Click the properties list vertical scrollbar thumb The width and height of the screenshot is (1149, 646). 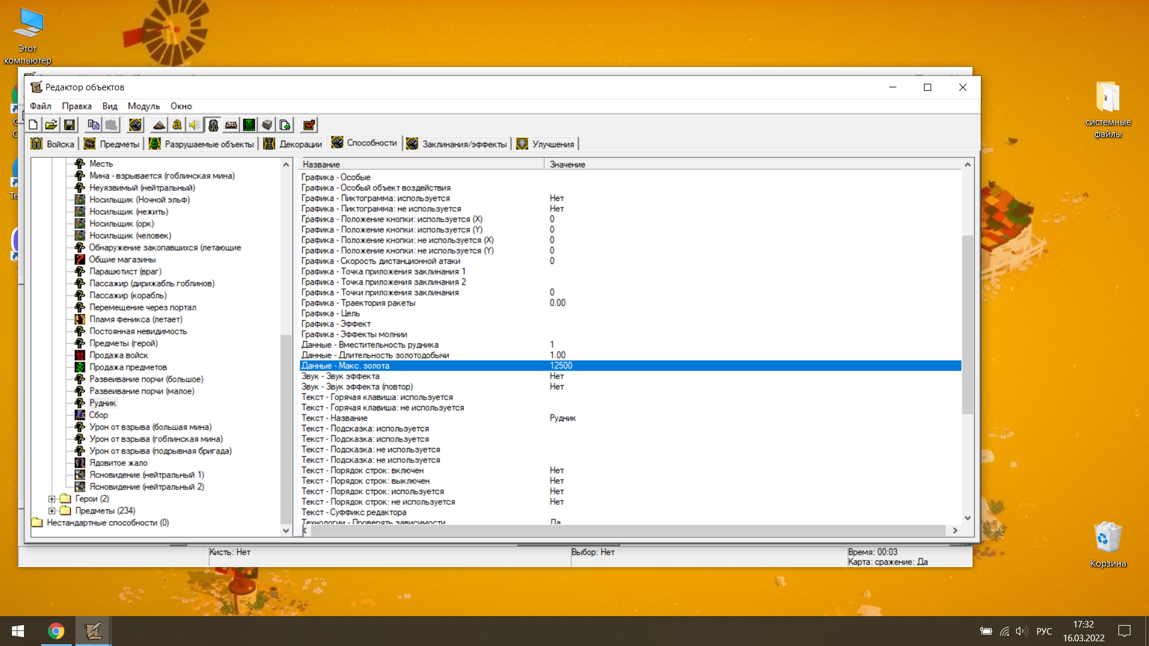pos(968,323)
